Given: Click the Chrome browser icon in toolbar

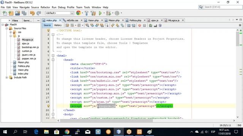Looking at the screenshot, I should point(79,13).
